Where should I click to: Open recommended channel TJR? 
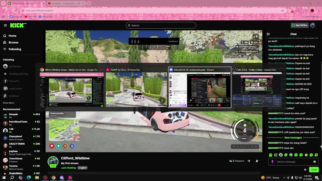21,130
